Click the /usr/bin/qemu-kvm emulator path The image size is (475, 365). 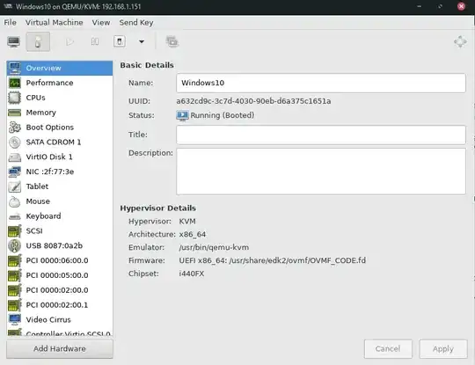(214, 247)
